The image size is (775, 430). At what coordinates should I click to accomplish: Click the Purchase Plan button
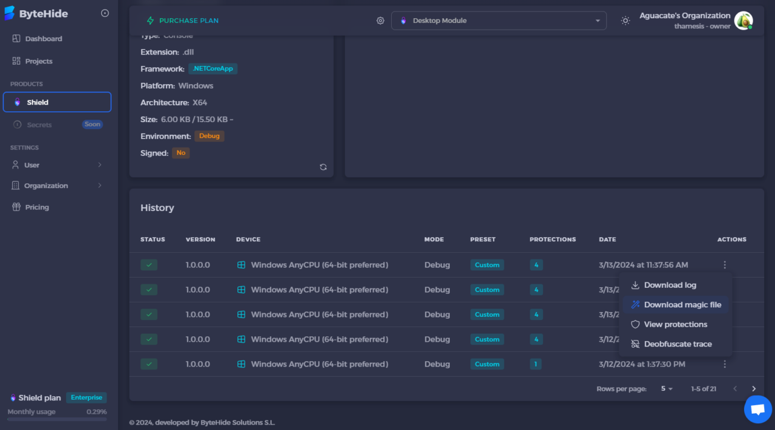tap(183, 21)
